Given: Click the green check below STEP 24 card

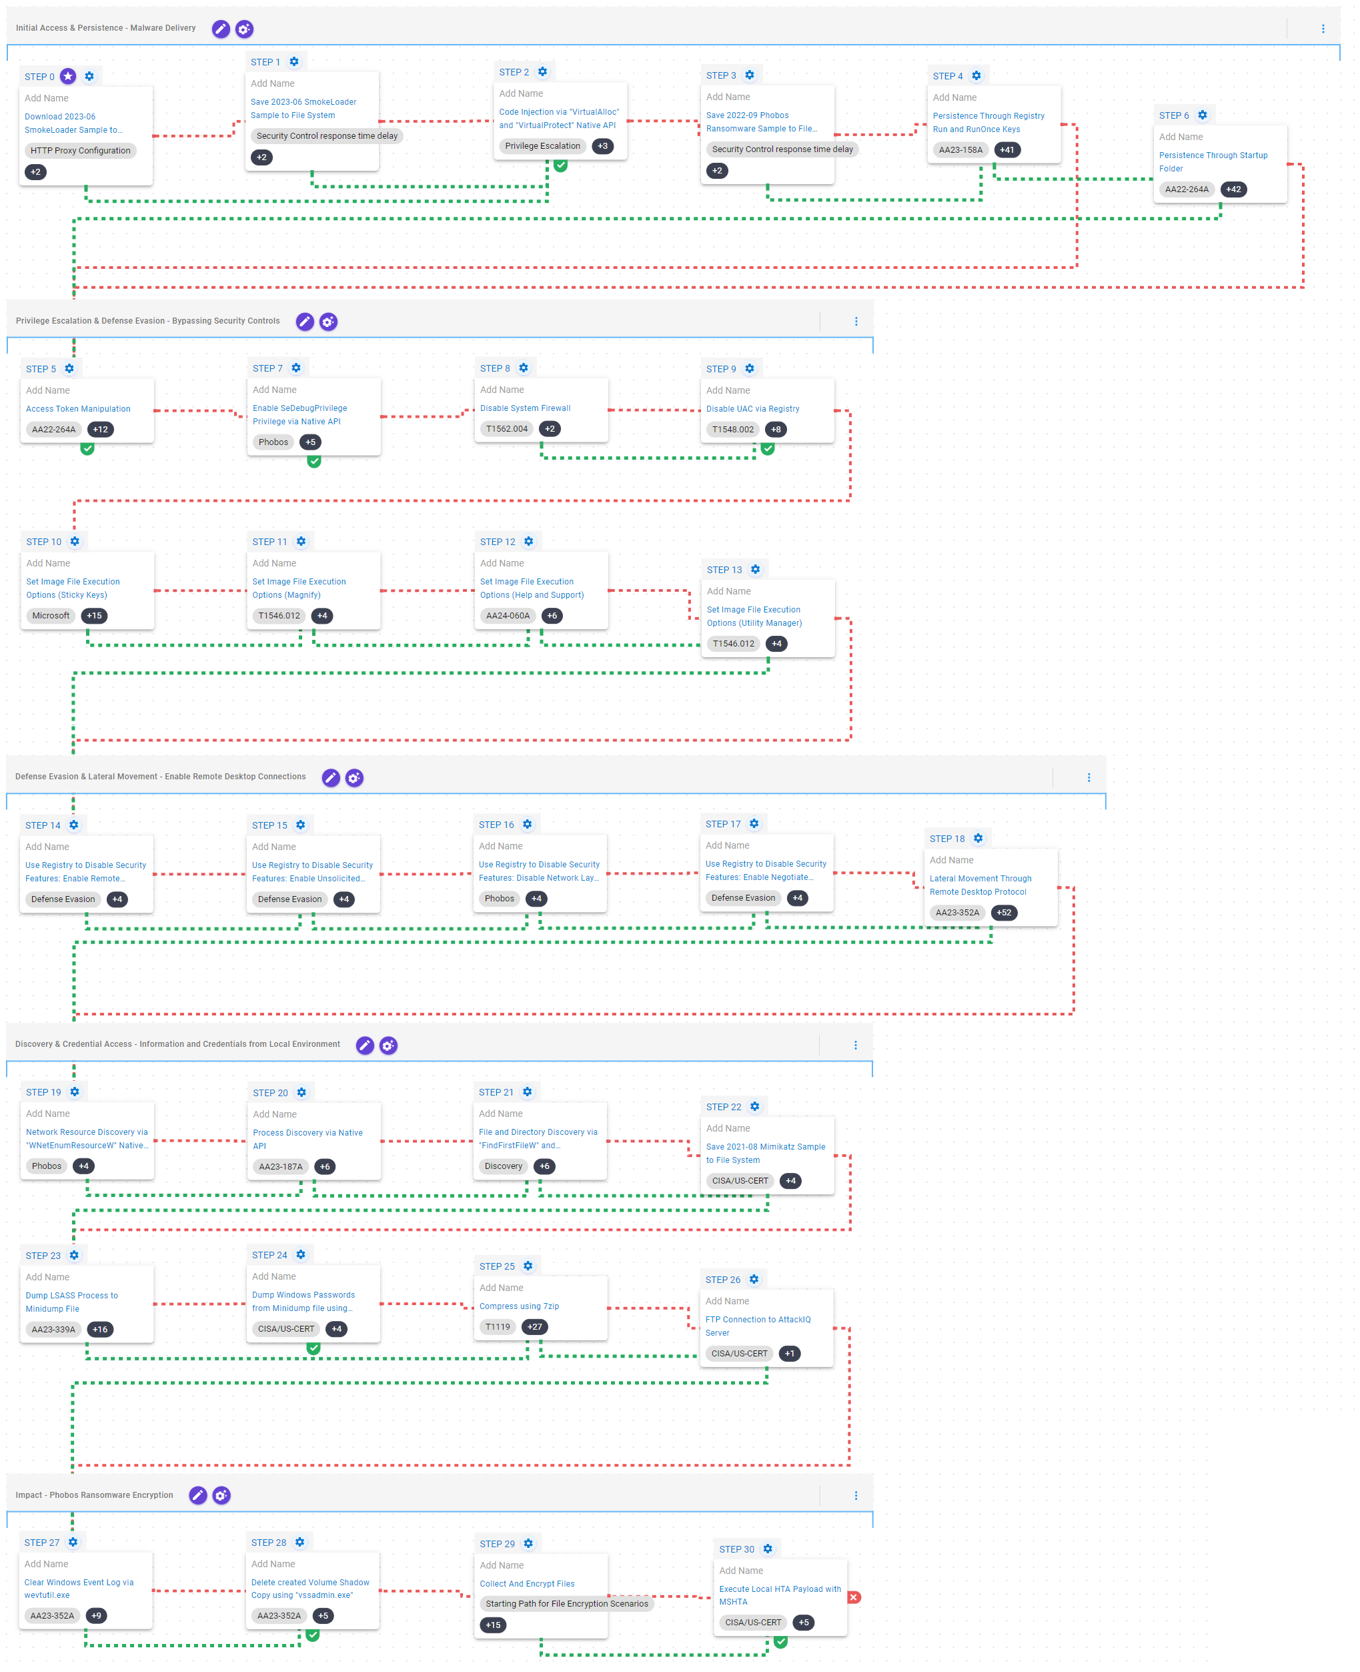Looking at the screenshot, I should point(313,1348).
